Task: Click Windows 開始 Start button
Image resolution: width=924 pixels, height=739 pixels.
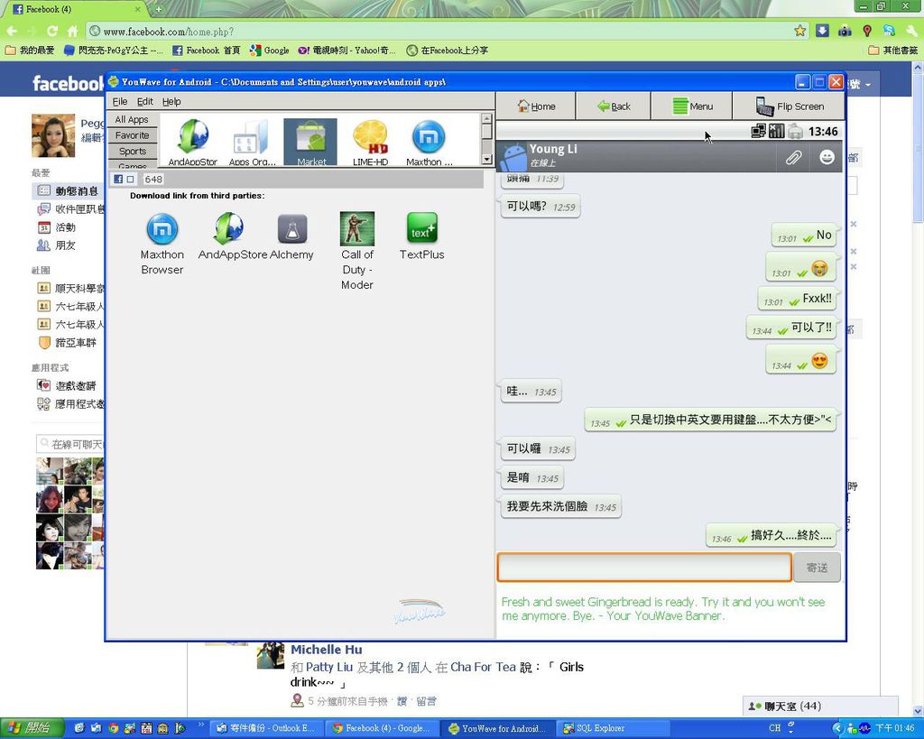Action: coord(32,728)
